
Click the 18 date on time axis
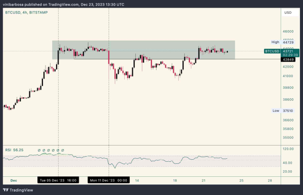click(x=175, y=180)
